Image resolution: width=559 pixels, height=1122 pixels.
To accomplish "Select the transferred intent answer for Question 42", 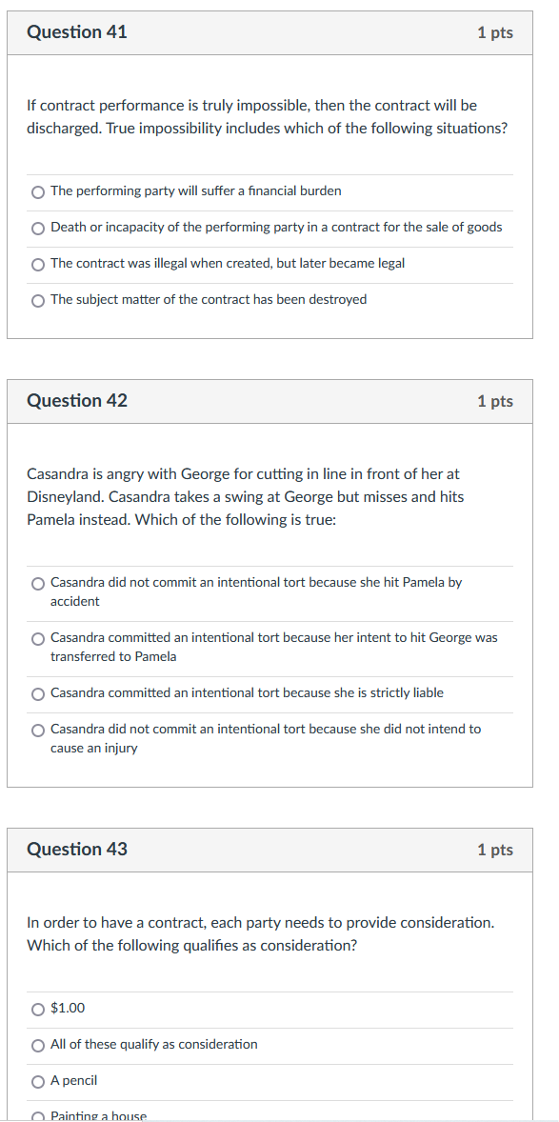I will tap(37, 637).
